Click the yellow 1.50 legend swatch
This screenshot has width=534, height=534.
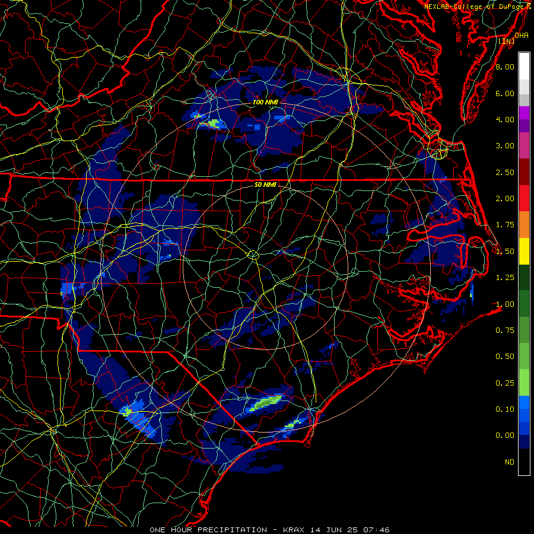(x=524, y=251)
